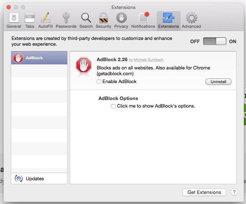
Task: Click the AdBlock 2.26 title text
Action: (x=112, y=60)
